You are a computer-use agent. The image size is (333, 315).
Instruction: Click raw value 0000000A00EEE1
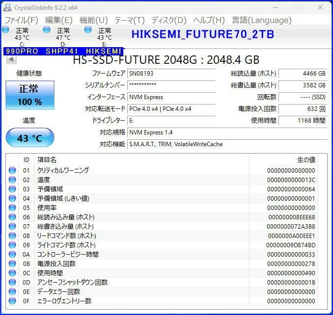292,236
